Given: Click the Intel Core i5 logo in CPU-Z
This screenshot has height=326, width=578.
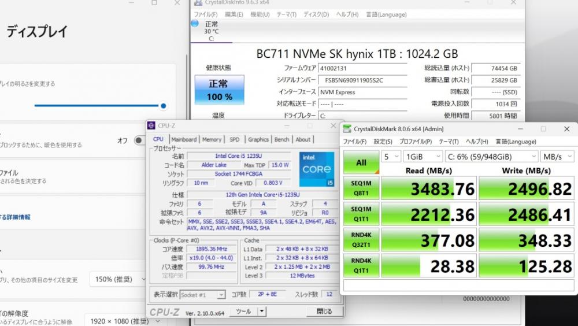Looking at the screenshot, I should pos(317,169).
